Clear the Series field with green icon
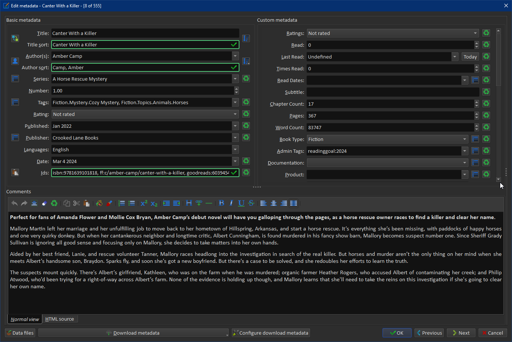 click(x=246, y=79)
